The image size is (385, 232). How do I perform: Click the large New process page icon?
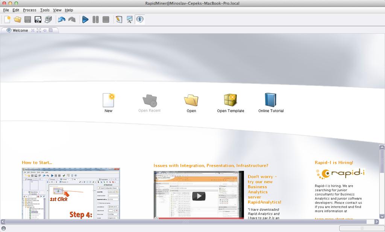click(x=109, y=100)
